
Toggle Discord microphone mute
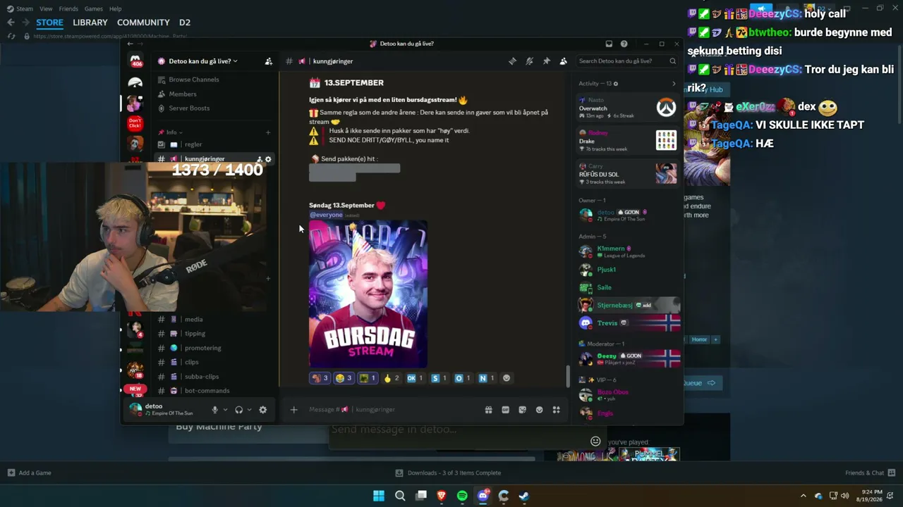[x=214, y=410]
